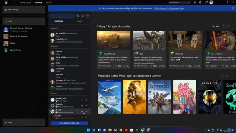Open offline friend Christus
This screenshot has height=133, width=236.
pos(70,52)
